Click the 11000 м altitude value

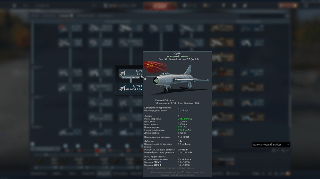[182, 122]
